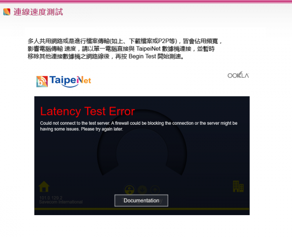Image resolution: width=292 pixels, height=237 pixels.
Task: Click the 連線速度測試 page title
Action: [38, 12]
